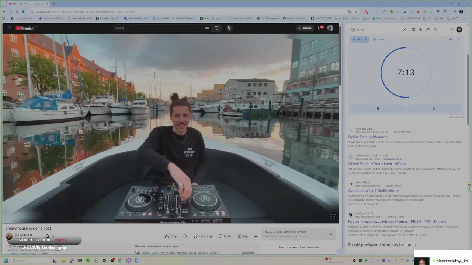Open the YouTube hamburger guide menu
The height and width of the screenshot is (265, 472).
9,28
